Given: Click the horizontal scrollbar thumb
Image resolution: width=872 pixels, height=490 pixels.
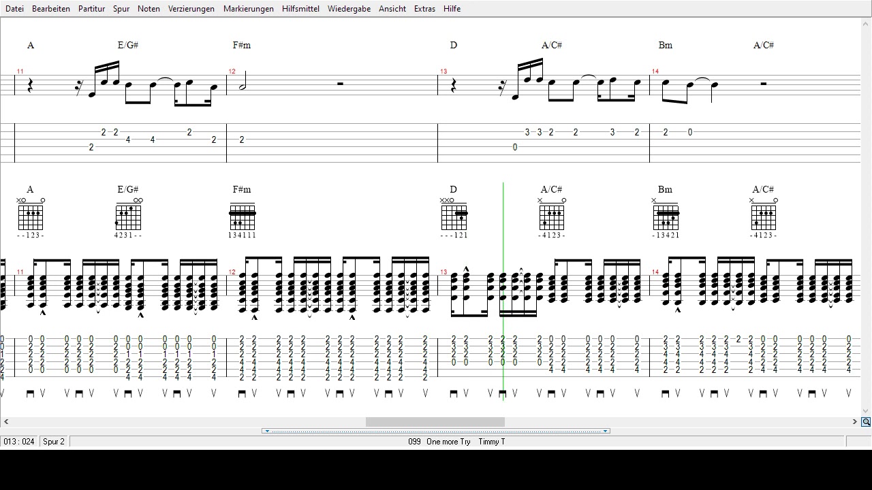Looking at the screenshot, I should (x=435, y=422).
